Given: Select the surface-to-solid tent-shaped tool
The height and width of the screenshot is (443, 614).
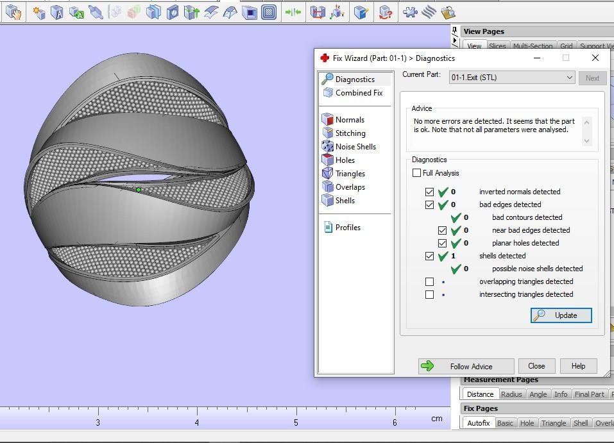Looking at the screenshot, I should point(230,13).
